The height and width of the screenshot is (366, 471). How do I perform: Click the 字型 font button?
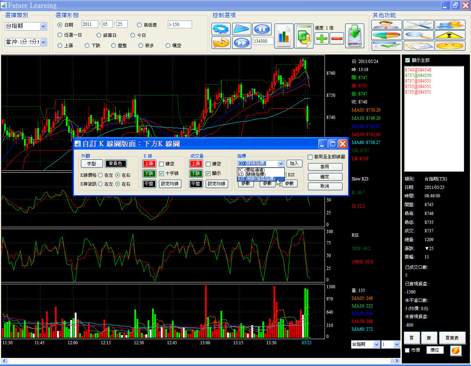(92, 163)
